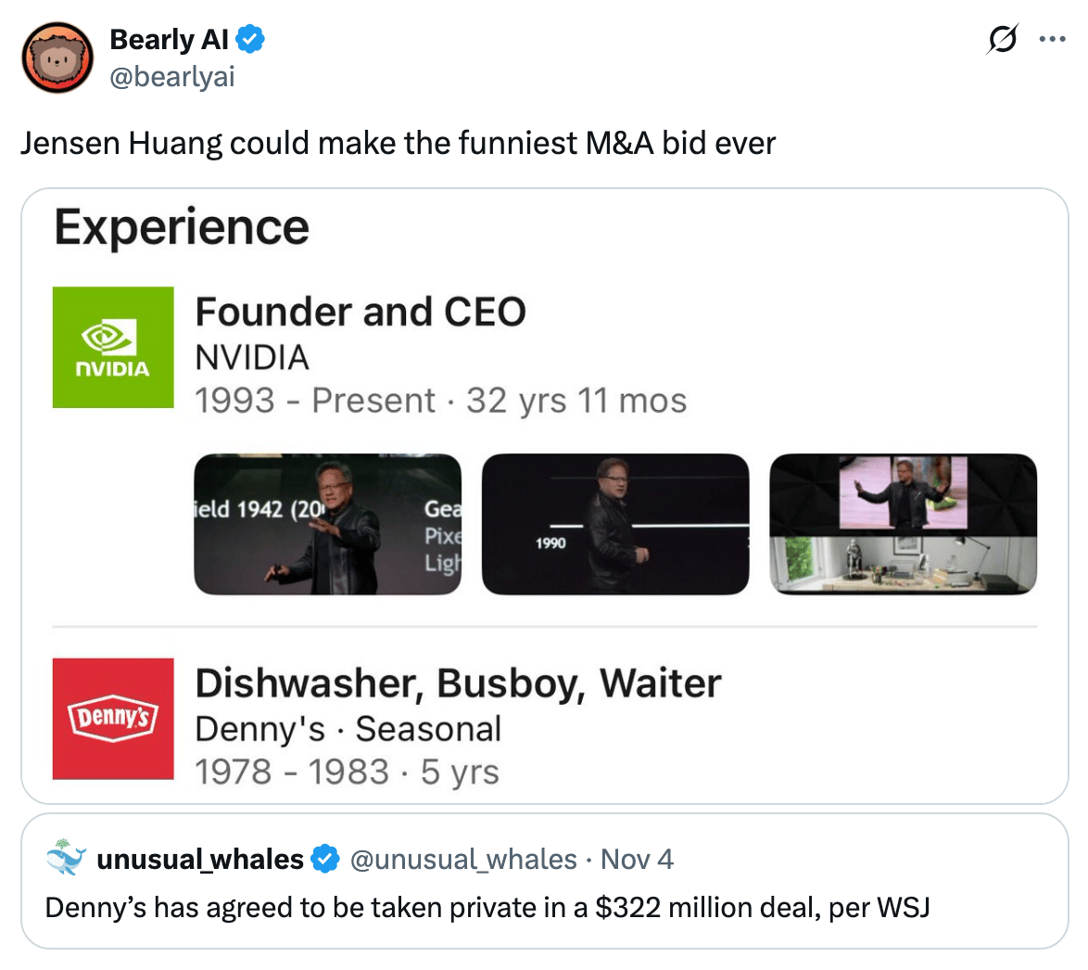Open the three-dot more options menu
The height and width of the screenshot is (970, 1088).
coord(1053,39)
